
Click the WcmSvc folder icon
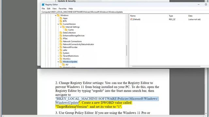[61, 59]
